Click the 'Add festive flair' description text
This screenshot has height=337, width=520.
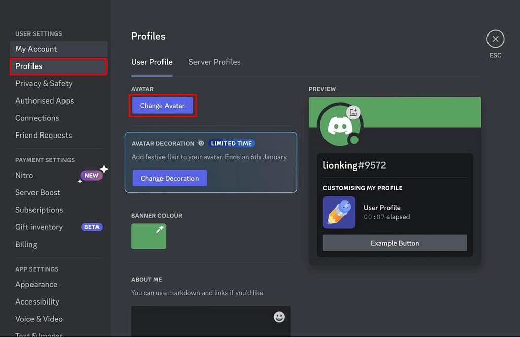(x=210, y=157)
